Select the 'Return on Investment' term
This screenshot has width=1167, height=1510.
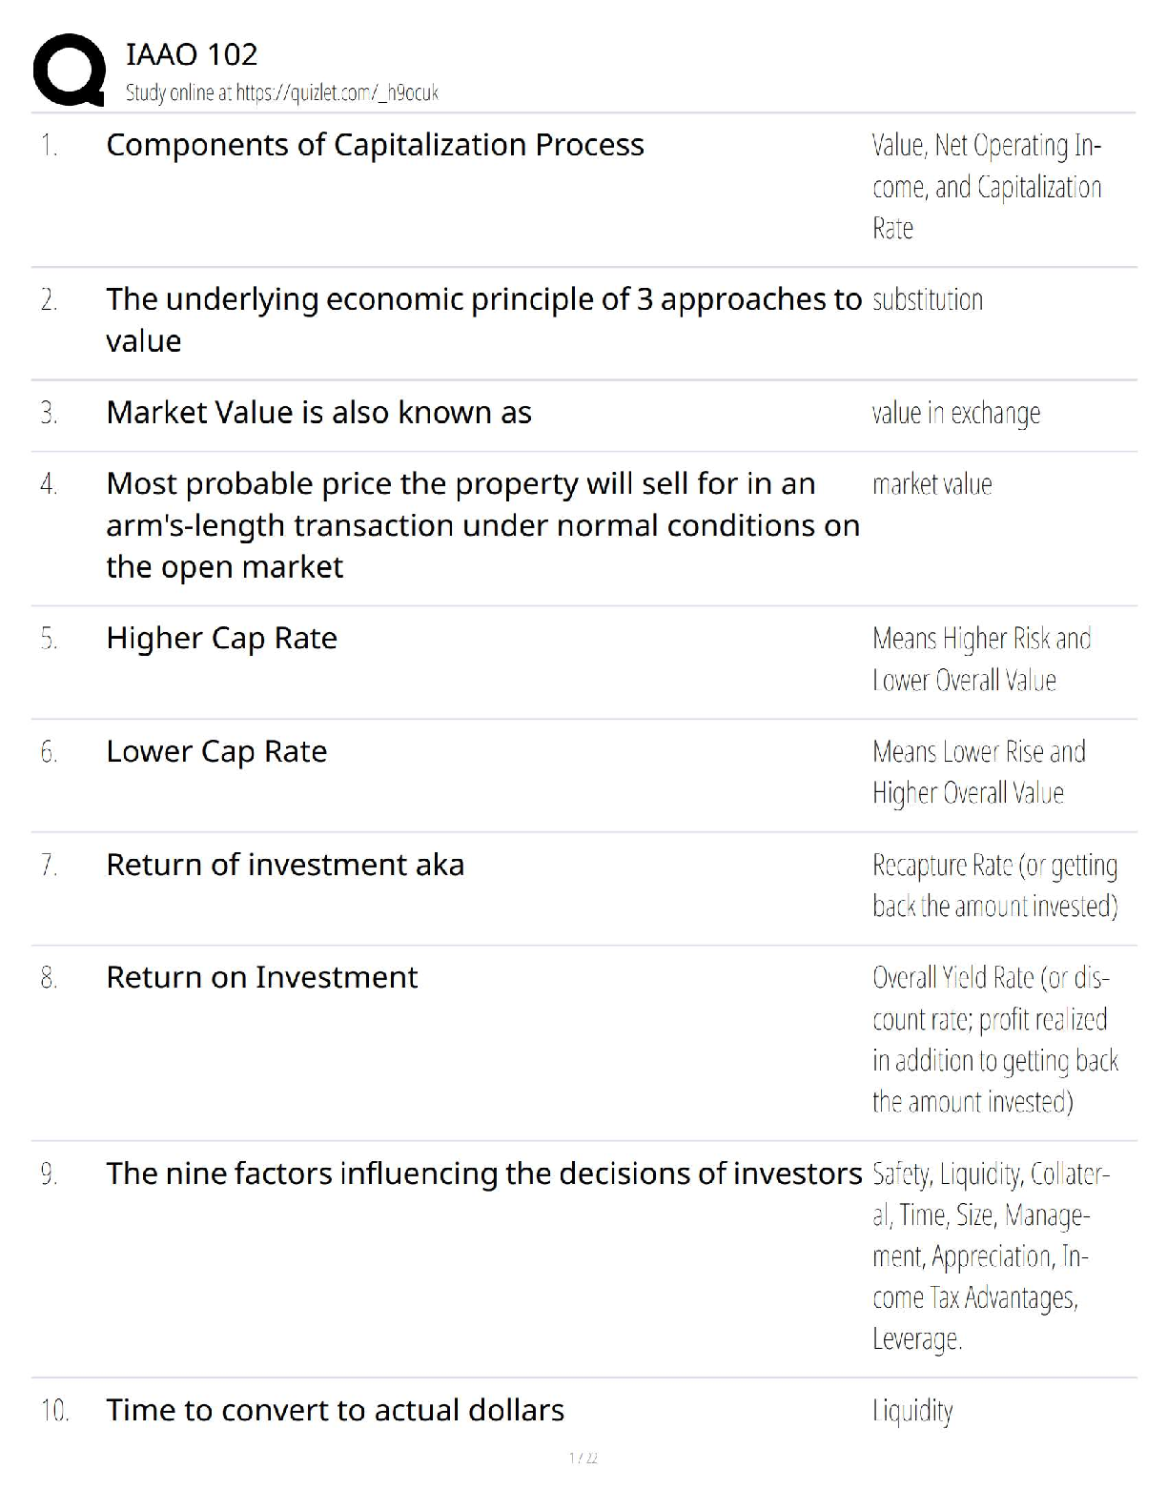[261, 978]
